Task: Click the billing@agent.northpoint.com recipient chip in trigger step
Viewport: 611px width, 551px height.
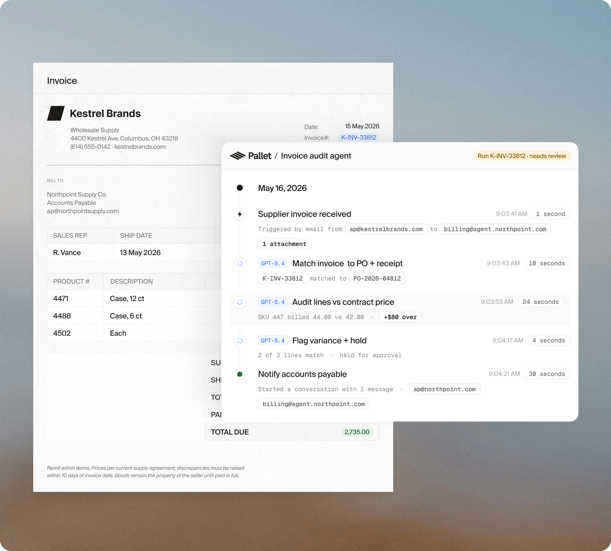Action: [495, 229]
